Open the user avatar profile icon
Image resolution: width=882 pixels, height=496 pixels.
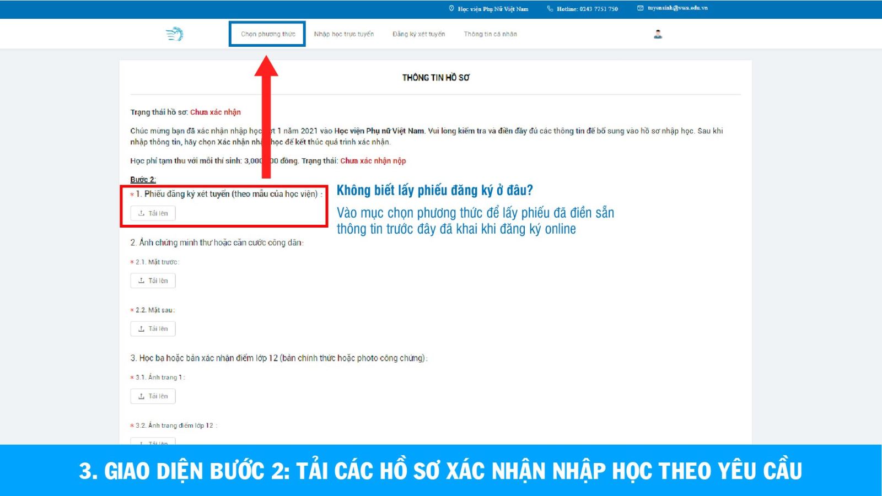(x=658, y=34)
